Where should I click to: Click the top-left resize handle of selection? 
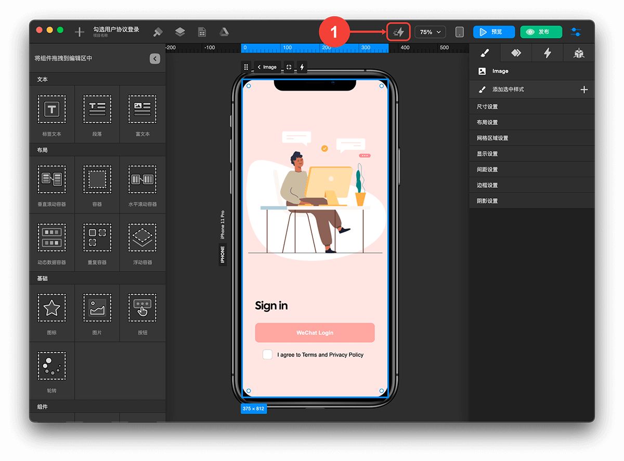248,86
